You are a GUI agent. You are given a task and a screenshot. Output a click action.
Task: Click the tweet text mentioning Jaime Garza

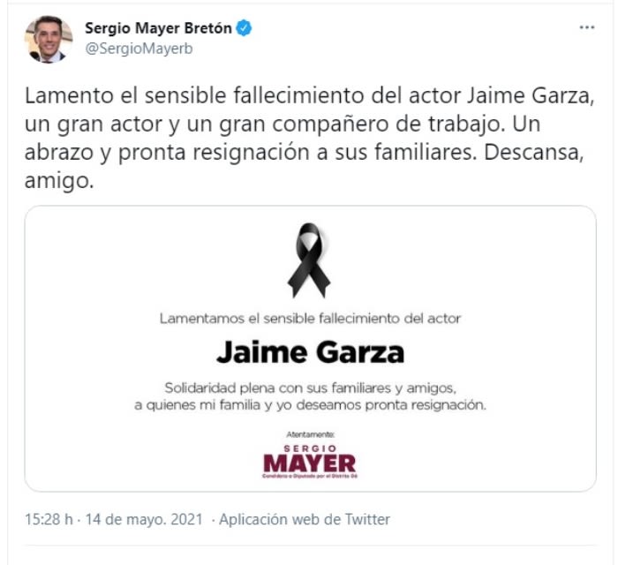309,138
